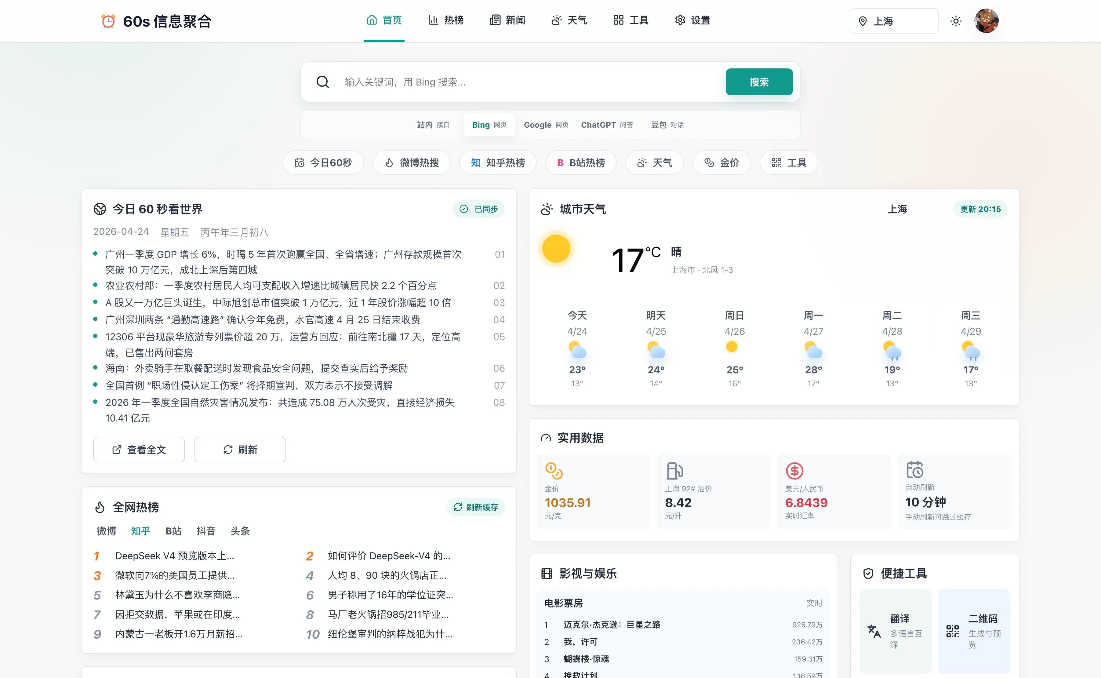Open the user avatar menu
The image size is (1101, 678).
coord(986,21)
